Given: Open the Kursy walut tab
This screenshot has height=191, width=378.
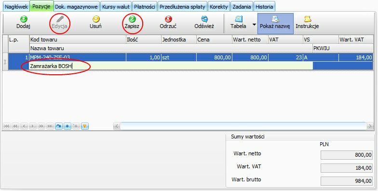Looking at the screenshot, I should pyautogui.click(x=116, y=7).
